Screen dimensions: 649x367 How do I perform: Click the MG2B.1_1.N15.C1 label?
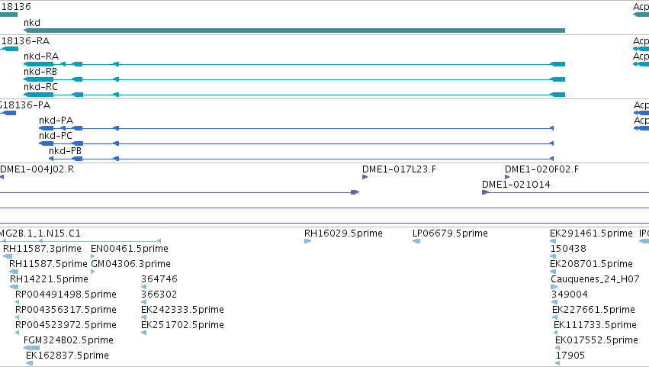(x=40, y=233)
